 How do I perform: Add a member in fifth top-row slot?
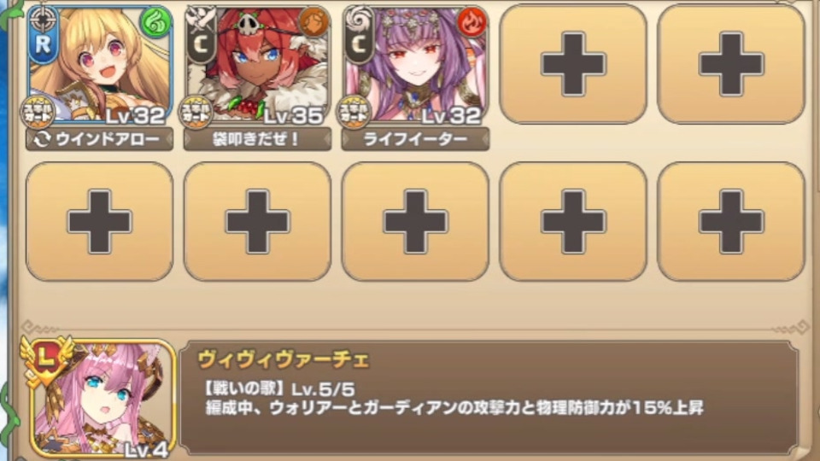pos(730,64)
